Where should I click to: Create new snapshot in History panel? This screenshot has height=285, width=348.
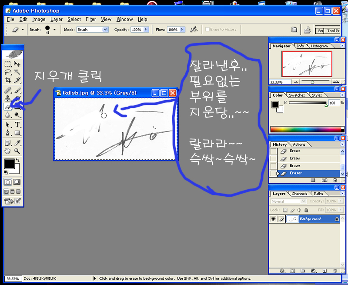click(324, 180)
